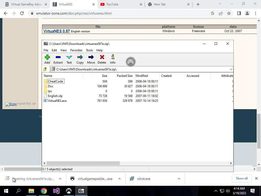Screen dimensions: 261x196
Task: Open the File menu in 7-Zip
Action: tap(46, 50)
